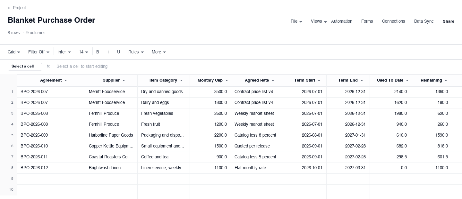Select the Remaining cell 1590.0
Screen dimensions: 462x199
point(432,135)
